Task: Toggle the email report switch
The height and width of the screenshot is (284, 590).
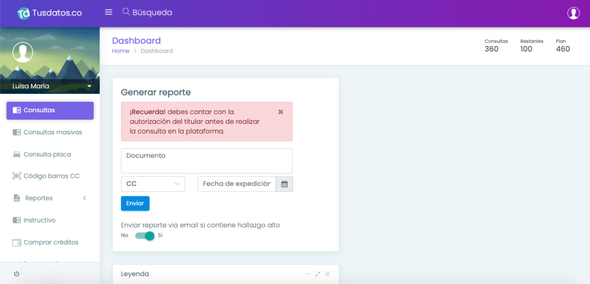Action: point(145,236)
